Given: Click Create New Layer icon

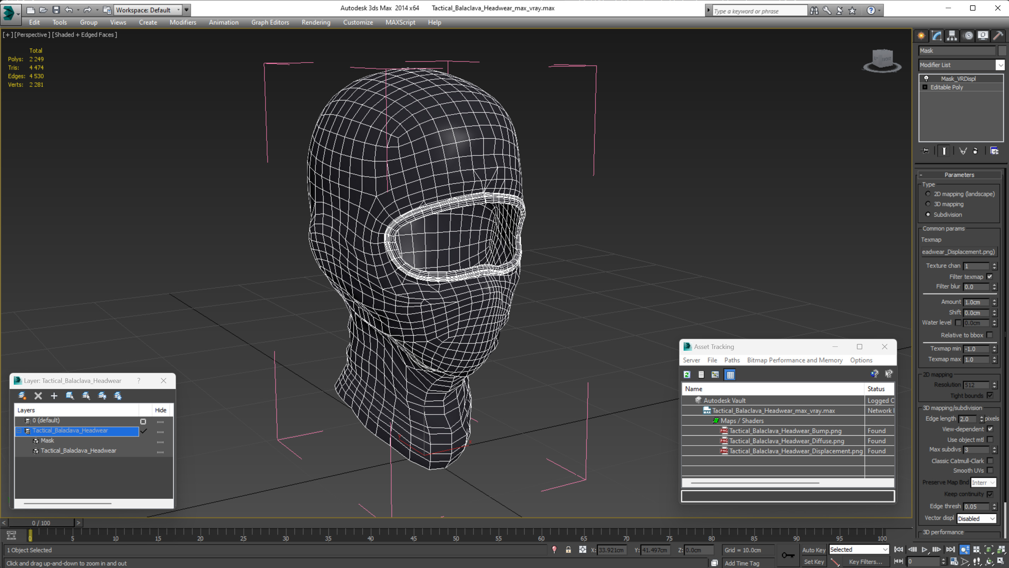Looking at the screenshot, I should coord(22,396).
